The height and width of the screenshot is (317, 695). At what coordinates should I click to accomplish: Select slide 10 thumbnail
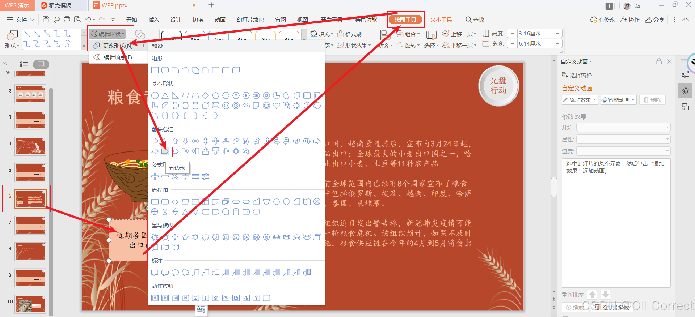coord(30,304)
